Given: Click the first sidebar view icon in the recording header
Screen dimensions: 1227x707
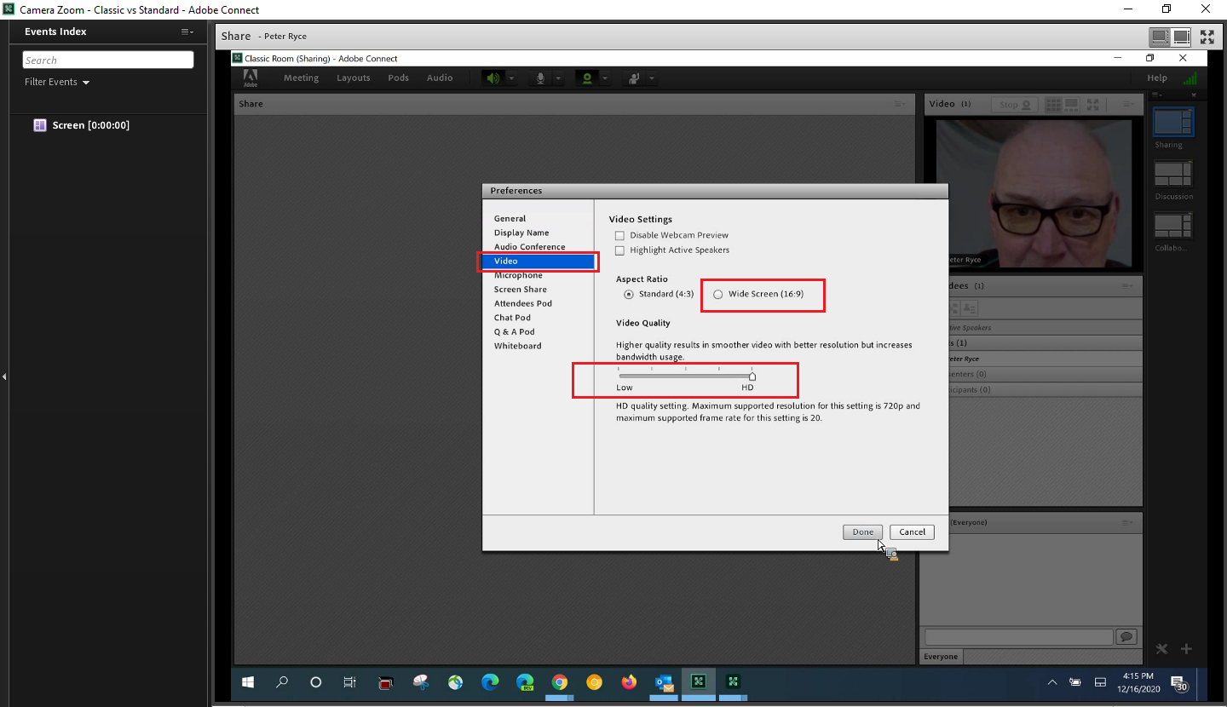Looking at the screenshot, I should tap(1159, 37).
